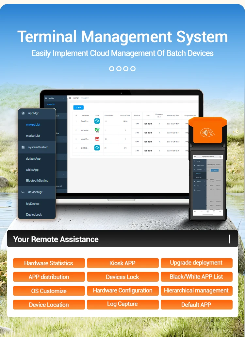Click the hamburger menu icon on laptop screen

(x=70, y=98)
